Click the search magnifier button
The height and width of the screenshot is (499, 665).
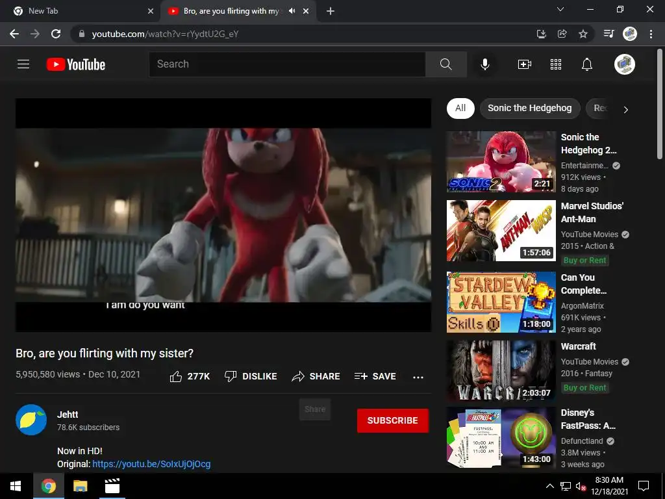coord(445,64)
